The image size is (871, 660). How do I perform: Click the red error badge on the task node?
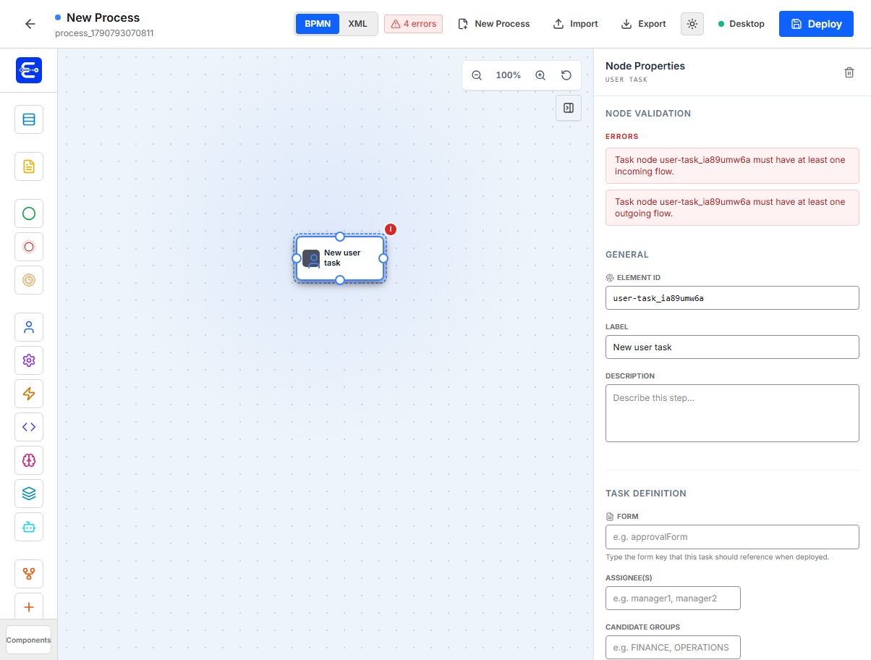coord(391,229)
